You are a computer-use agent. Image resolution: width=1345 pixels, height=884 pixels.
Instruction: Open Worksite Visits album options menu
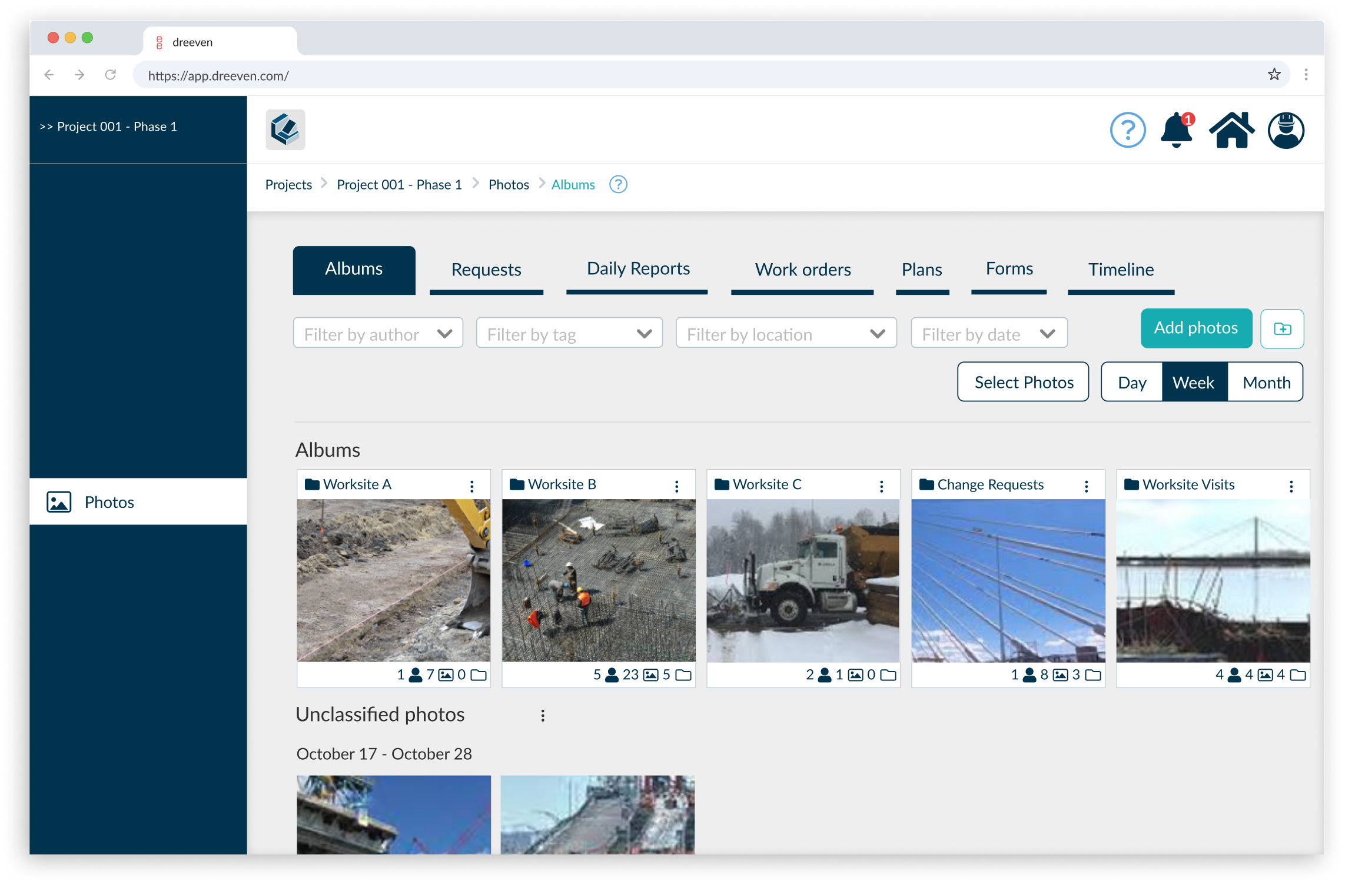[1291, 486]
